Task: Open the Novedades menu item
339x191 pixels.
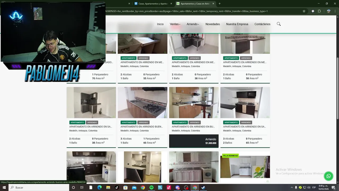Action: pyautogui.click(x=213, y=24)
